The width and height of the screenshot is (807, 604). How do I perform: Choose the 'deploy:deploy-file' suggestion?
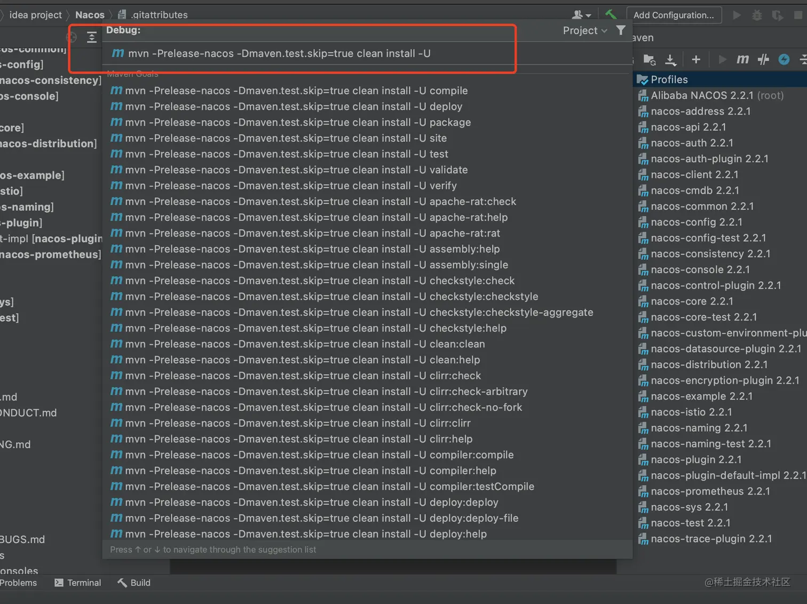point(367,518)
